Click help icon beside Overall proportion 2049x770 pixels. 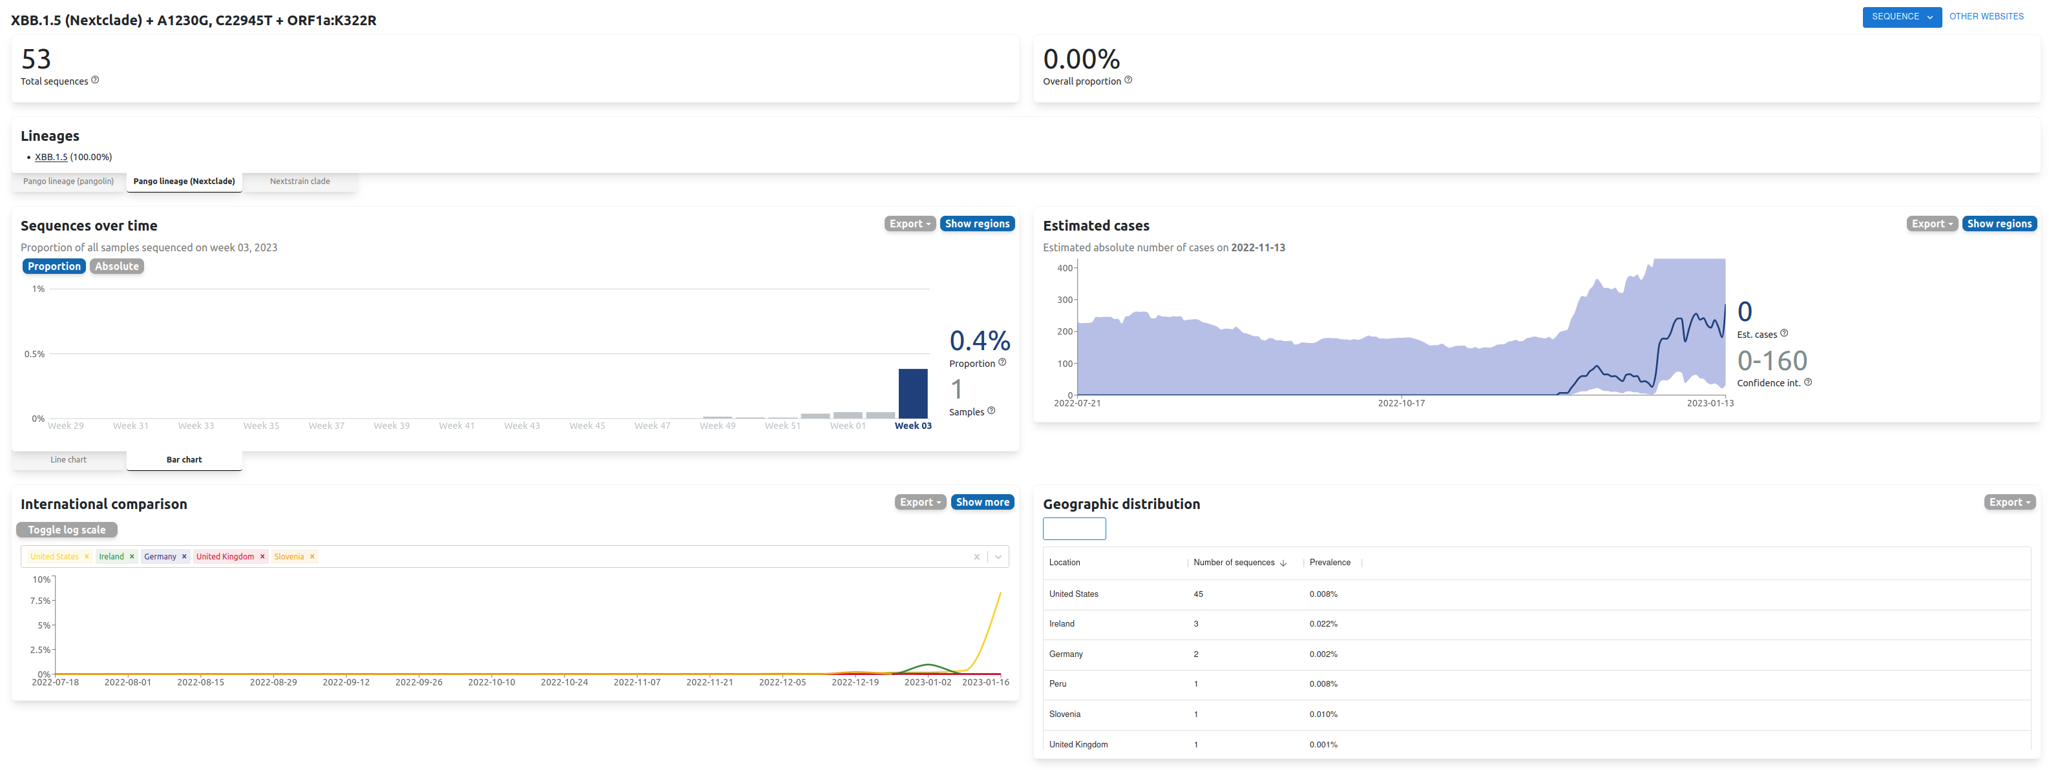(x=1128, y=80)
